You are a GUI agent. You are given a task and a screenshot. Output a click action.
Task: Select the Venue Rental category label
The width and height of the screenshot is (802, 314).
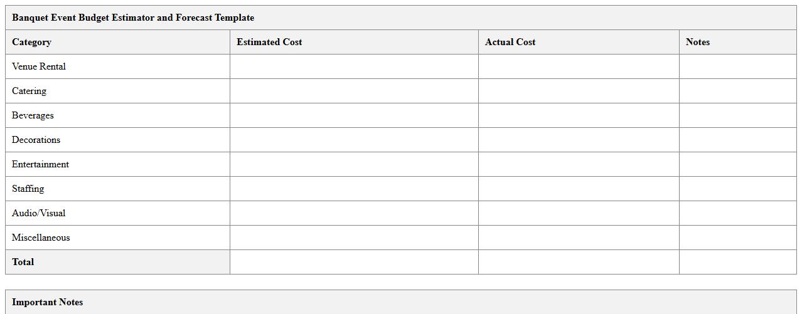tap(39, 66)
